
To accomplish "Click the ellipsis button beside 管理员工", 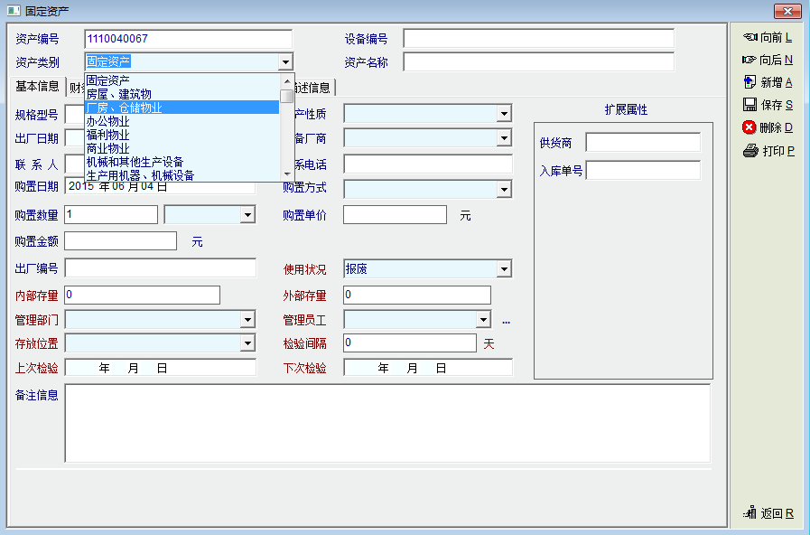I will point(506,320).
